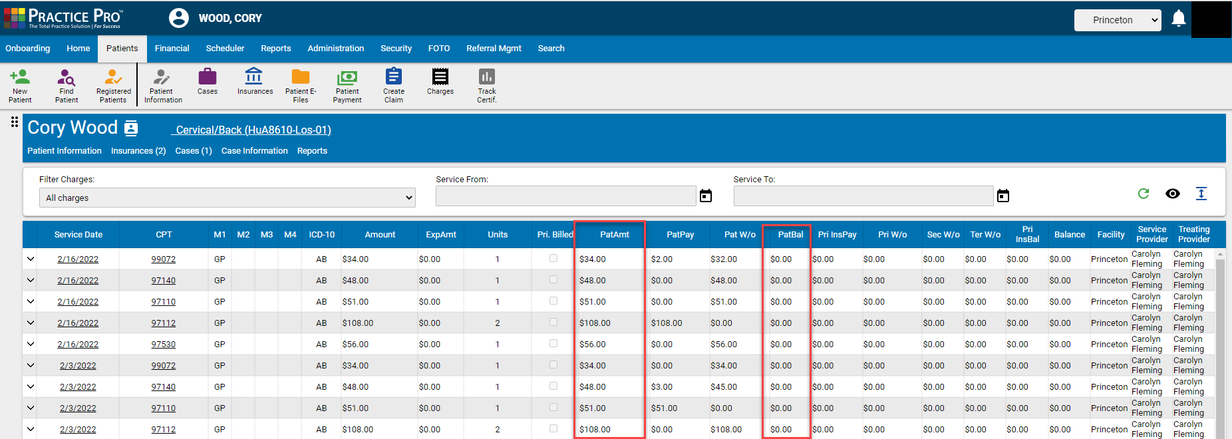Open Case Information link
The image size is (1232, 439).
pos(255,151)
